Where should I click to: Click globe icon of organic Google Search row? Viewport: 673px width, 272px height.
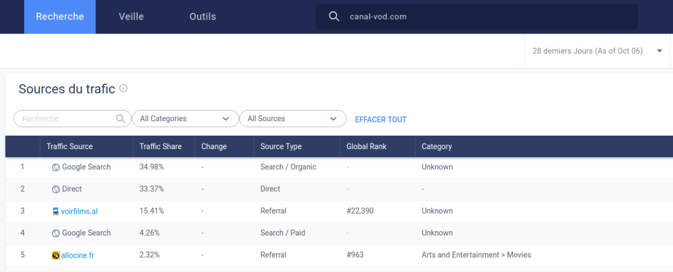(x=56, y=167)
